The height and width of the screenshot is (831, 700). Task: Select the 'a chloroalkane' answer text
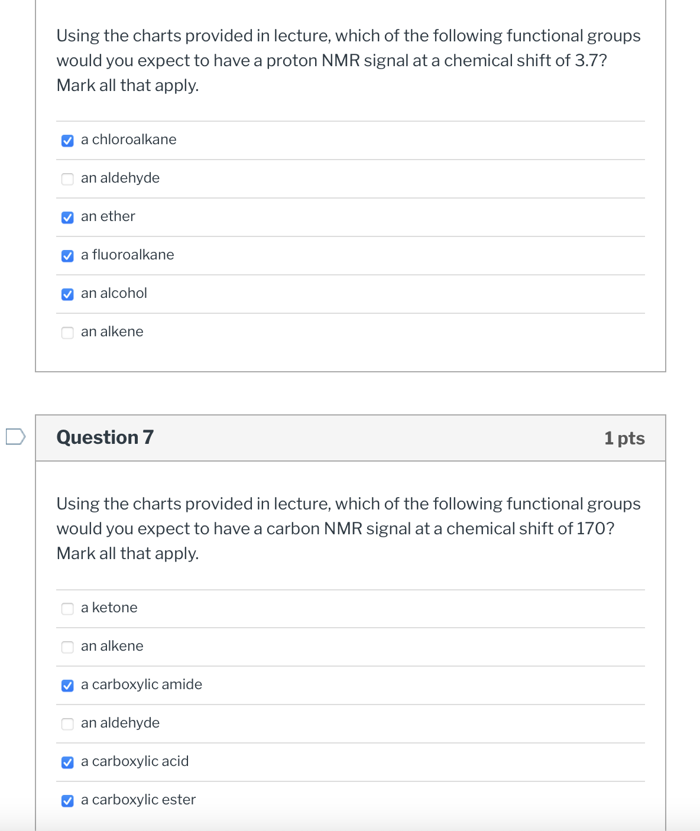[128, 139]
